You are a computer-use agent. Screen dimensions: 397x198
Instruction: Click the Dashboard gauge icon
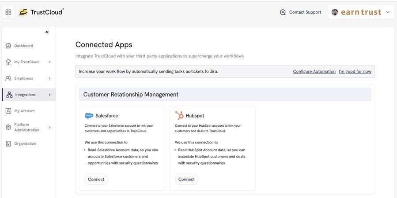(8, 46)
